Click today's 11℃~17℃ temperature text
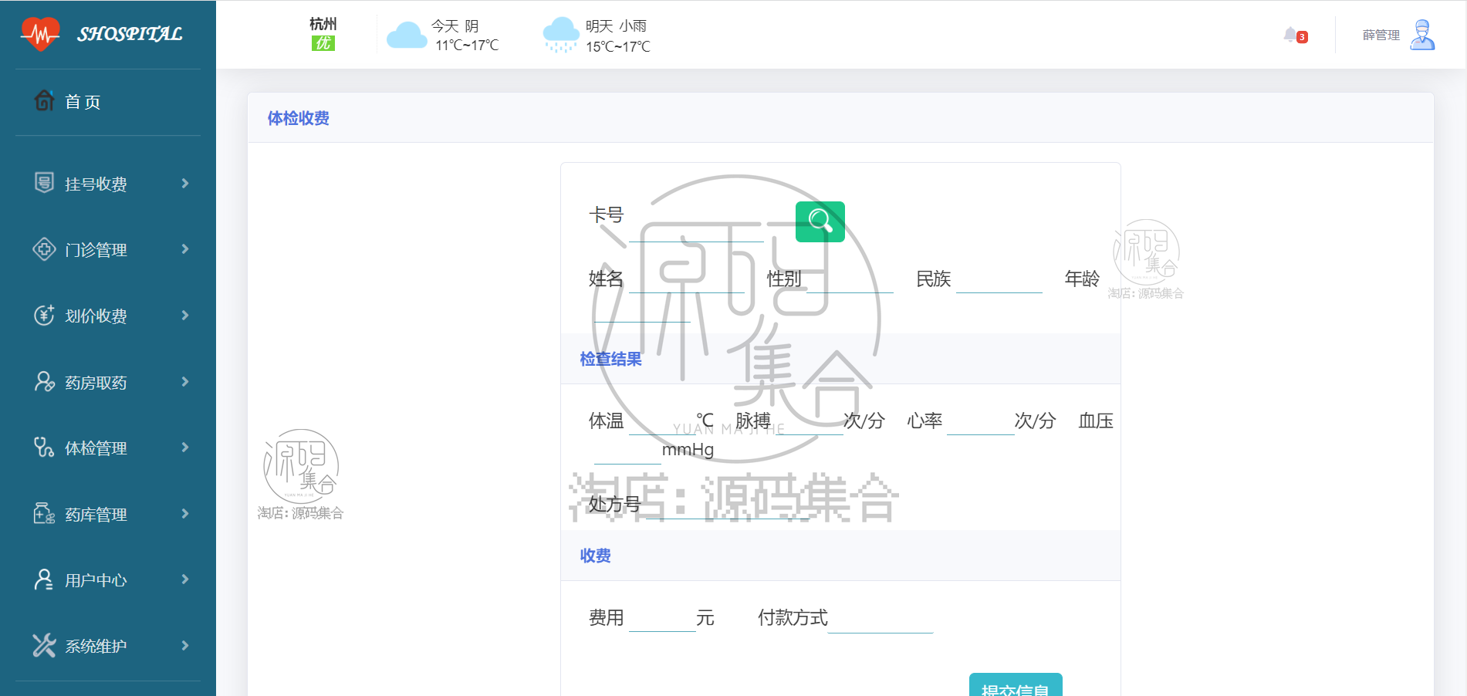1467x696 pixels. pos(467,46)
